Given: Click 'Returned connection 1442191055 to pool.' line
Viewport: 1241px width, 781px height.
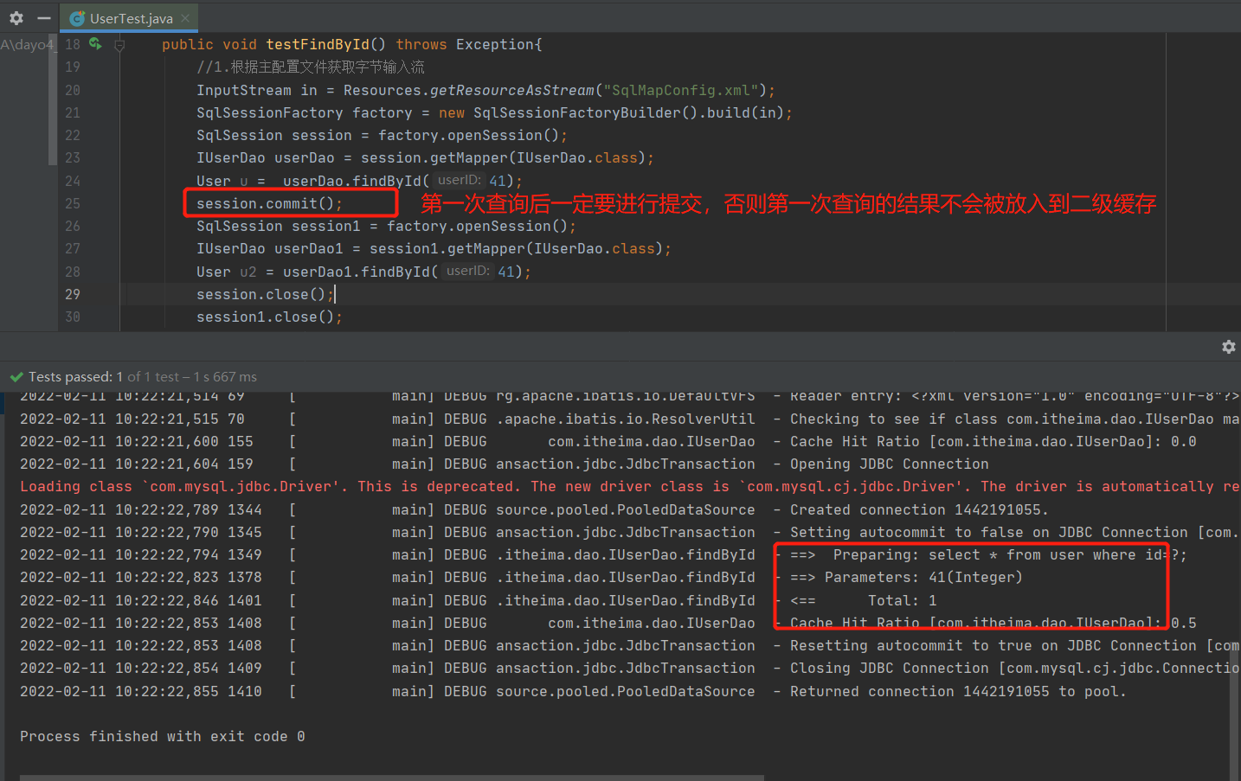Looking at the screenshot, I should [x=958, y=691].
